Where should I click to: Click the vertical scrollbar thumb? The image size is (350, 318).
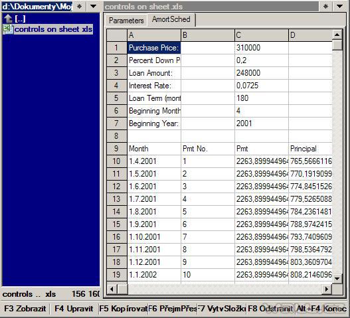coord(337,45)
